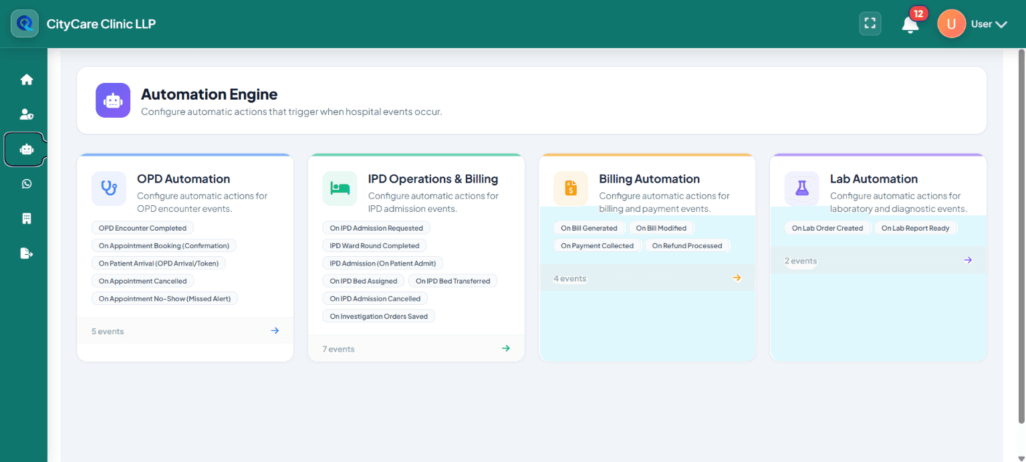
Task: Click the OPD Automation stethoscope icon
Action: 109,188
